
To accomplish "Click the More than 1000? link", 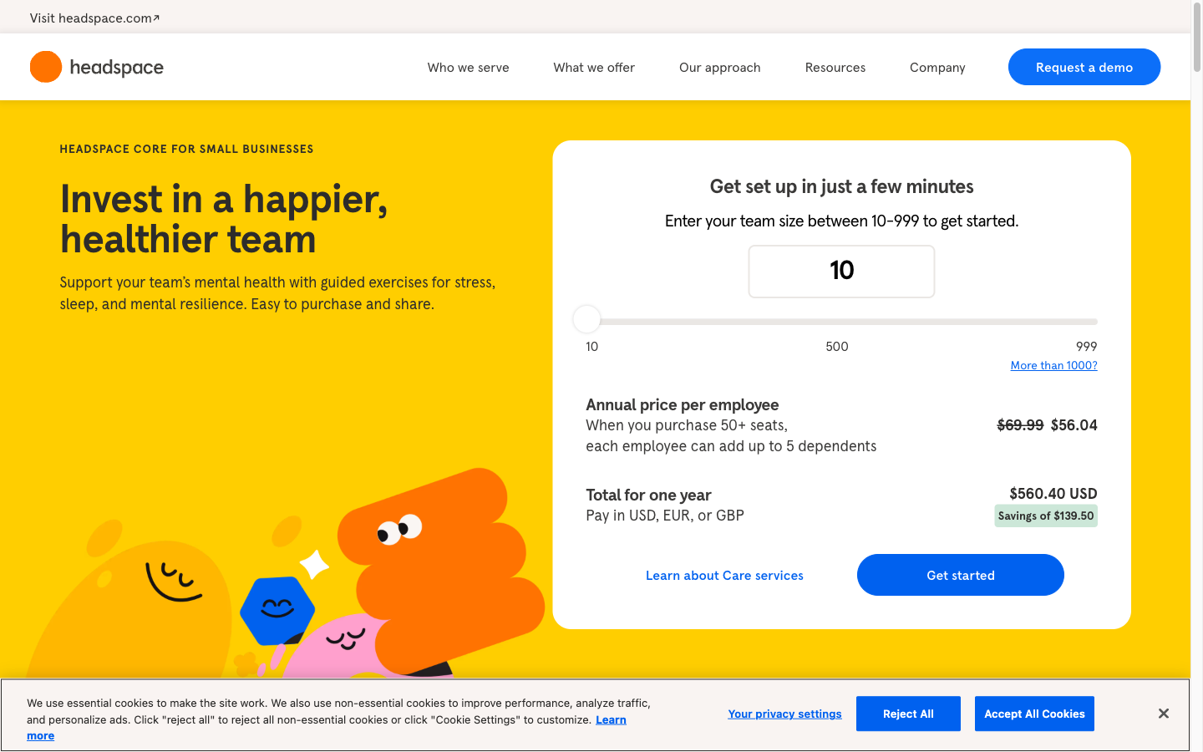I will (1053, 365).
